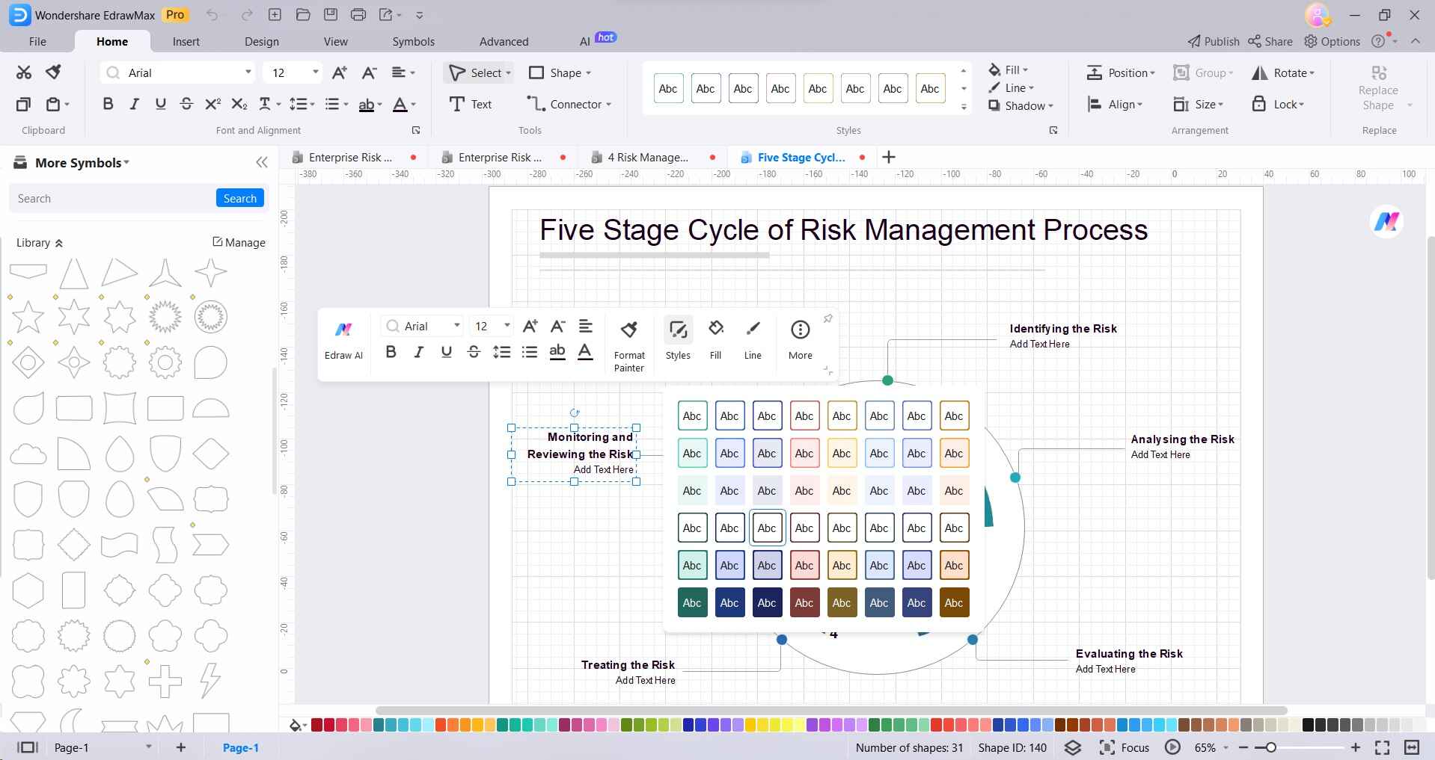Screen dimensions: 1435x760
Task: Open Edraw AI in floating toolbar
Action: 343,340
